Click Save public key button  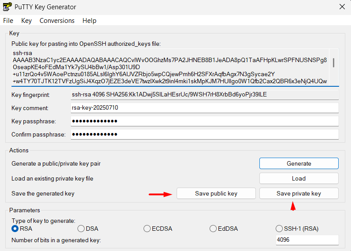point(216,193)
